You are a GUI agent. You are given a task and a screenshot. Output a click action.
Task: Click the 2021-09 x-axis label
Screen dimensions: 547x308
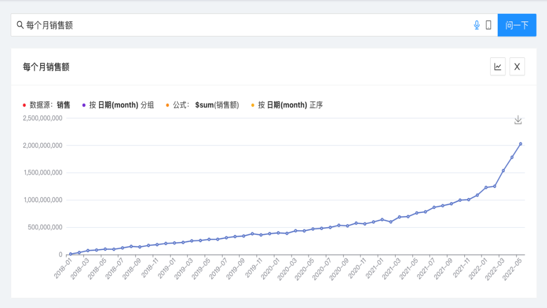[443, 269]
